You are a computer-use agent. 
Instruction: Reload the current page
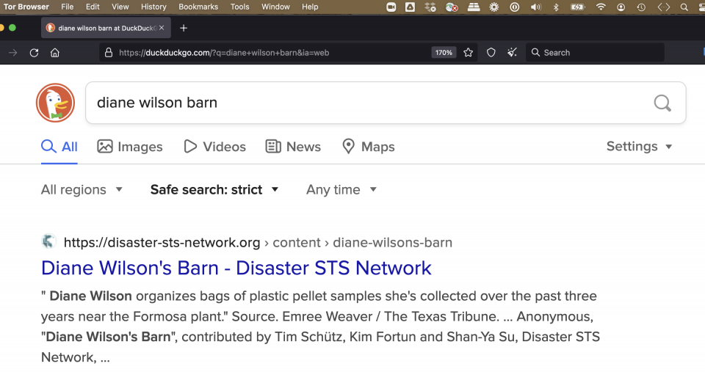pyautogui.click(x=35, y=53)
